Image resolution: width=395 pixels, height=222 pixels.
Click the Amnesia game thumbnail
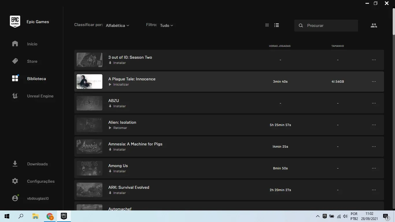89,147
